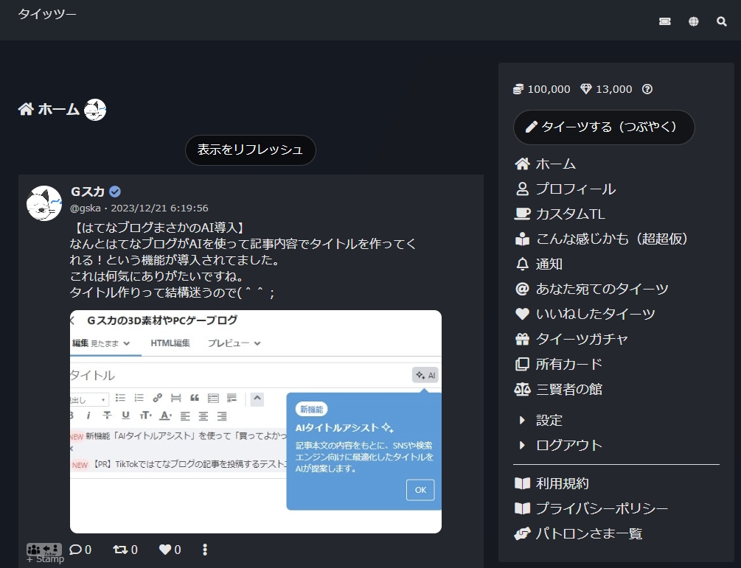Open 利用規約 terms page
The image size is (741, 568).
point(552,483)
